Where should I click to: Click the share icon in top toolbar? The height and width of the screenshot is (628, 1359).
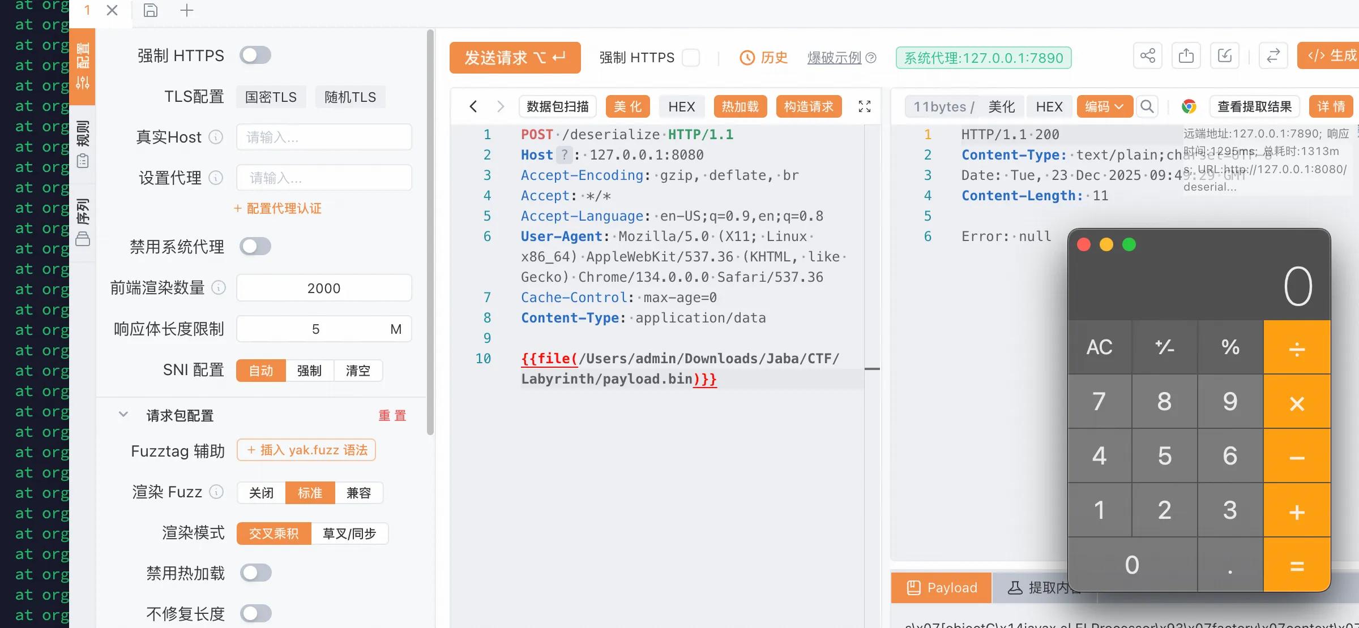(1148, 56)
